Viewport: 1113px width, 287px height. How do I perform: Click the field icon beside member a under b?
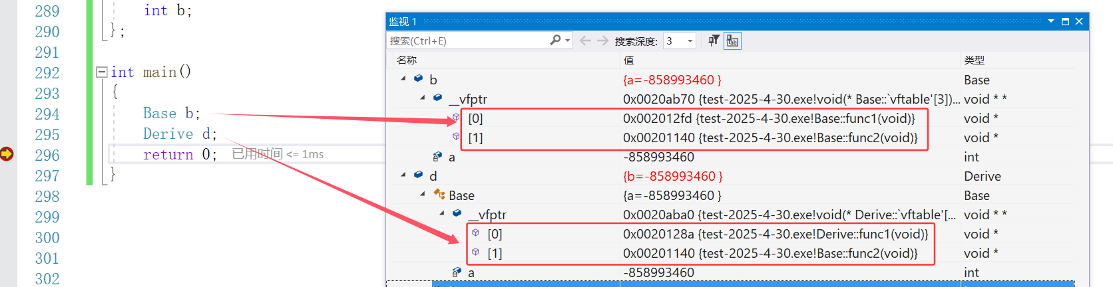coord(437,156)
